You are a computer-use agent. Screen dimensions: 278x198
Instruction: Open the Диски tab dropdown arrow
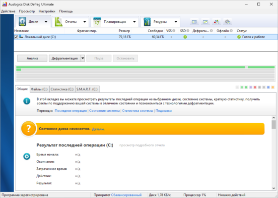46,22
